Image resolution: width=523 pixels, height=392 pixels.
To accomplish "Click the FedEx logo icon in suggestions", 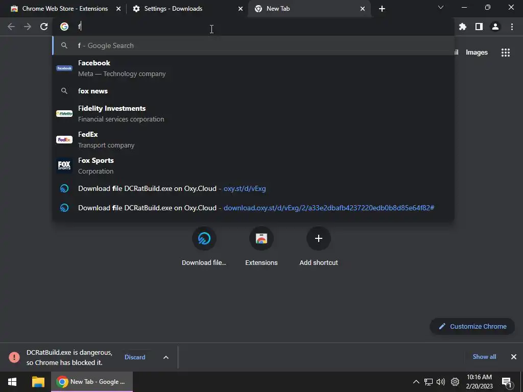I will (x=64, y=140).
